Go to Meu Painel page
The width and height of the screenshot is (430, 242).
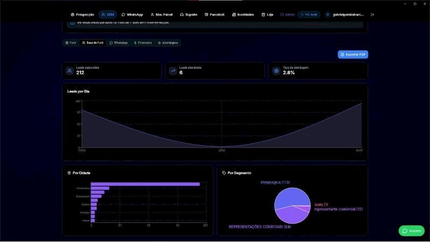point(162,15)
